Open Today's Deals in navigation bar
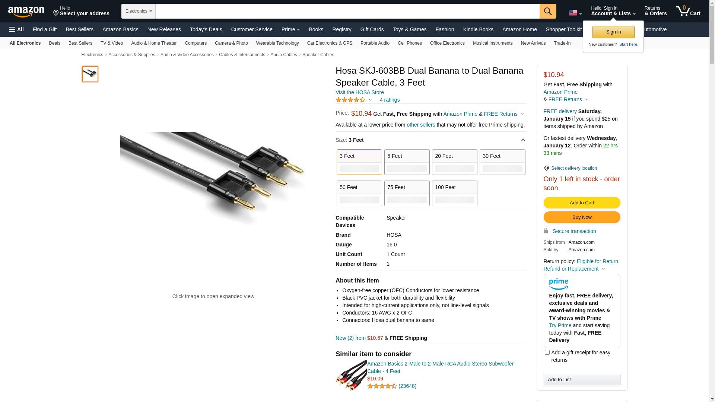This screenshot has height=402, width=715. [206, 29]
